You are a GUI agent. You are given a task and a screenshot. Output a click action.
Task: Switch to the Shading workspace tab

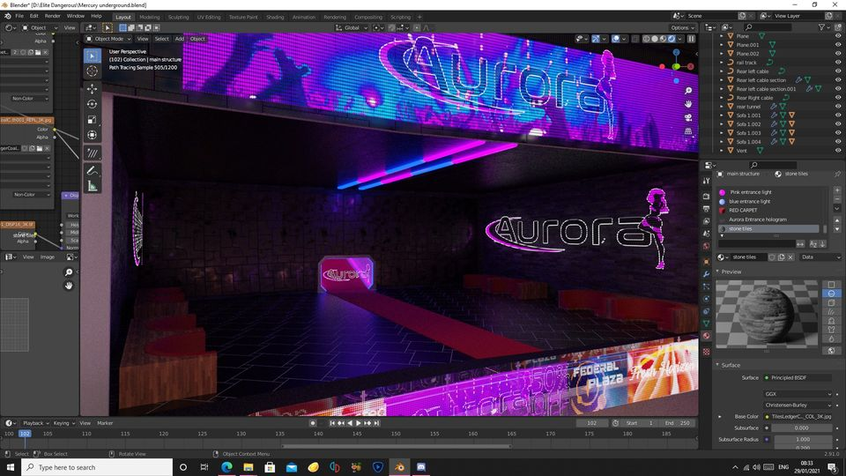click(x=275, y=18)
